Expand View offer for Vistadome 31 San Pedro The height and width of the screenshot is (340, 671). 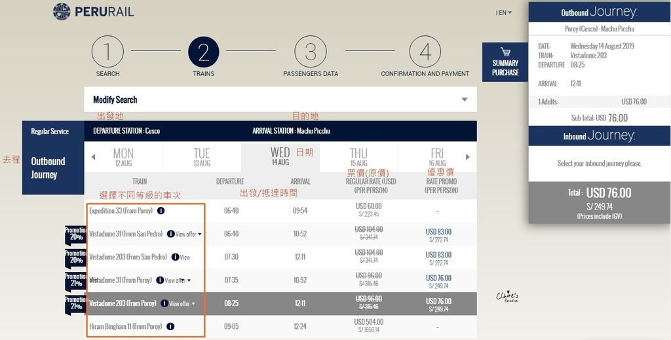pyautogui.click(x=189, y=234)
